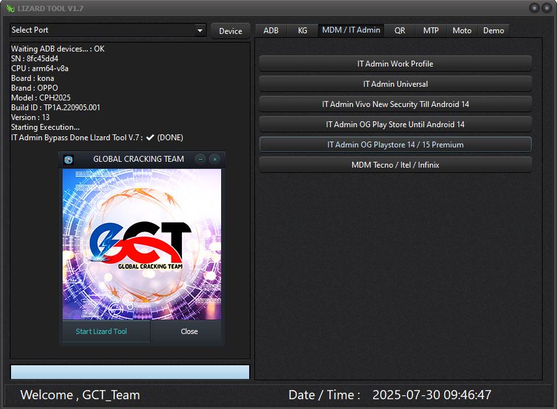Switch to the KG tab
Screen dimensions: 557x409
302,31
